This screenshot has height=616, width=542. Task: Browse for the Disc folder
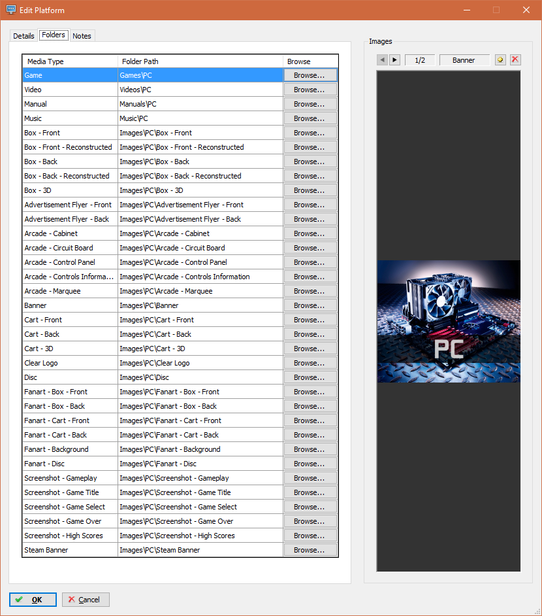310,377
